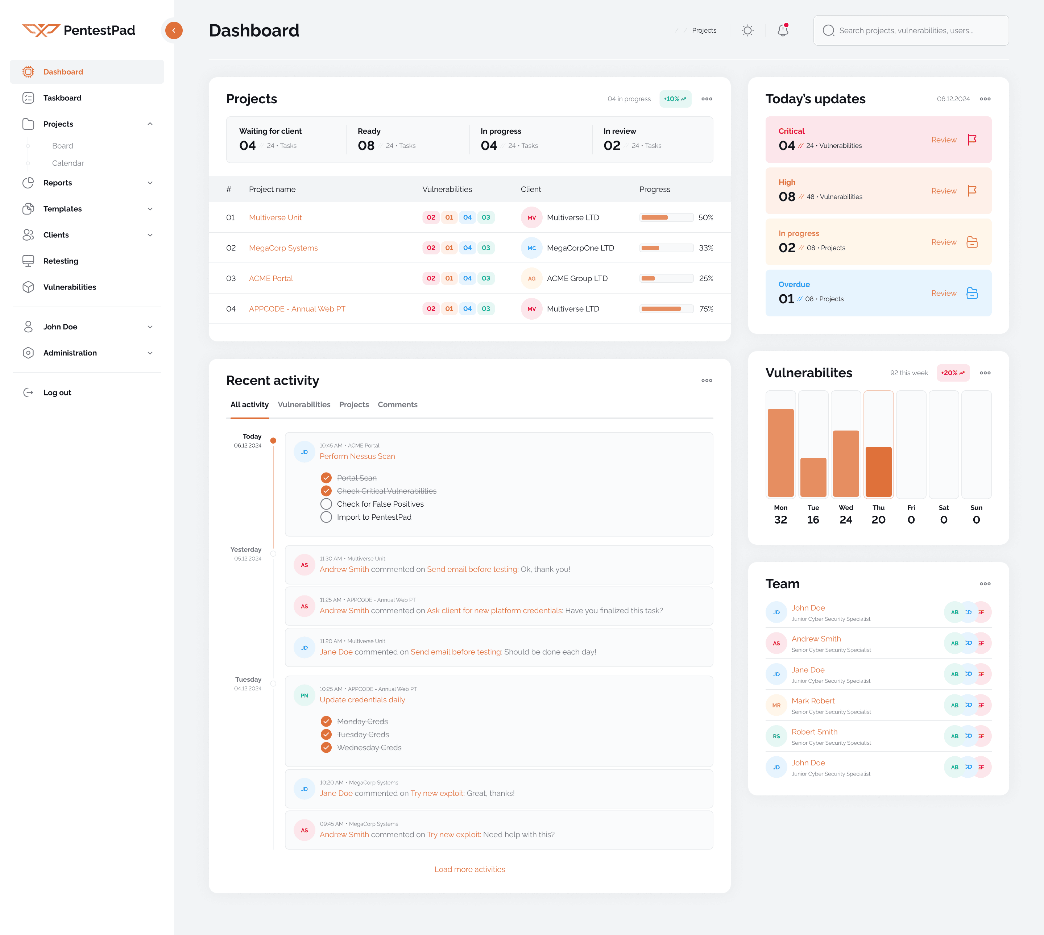Expand the Reports section
Screen dimensions: 1044x935
pyautogui.click(x=149, y=182)
